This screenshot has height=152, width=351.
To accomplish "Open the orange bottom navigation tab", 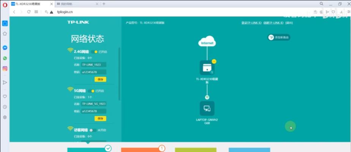I will (x=142, y=150).
